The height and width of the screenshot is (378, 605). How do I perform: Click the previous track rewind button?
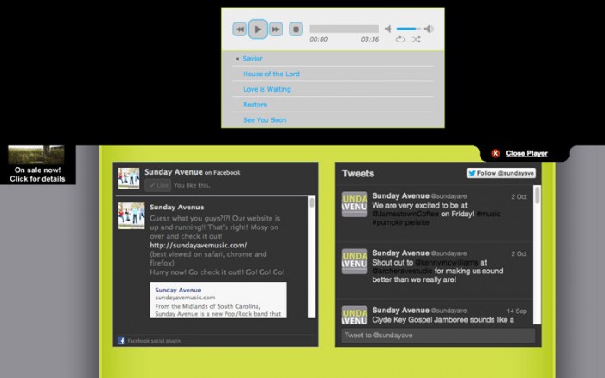coord(239,29)
